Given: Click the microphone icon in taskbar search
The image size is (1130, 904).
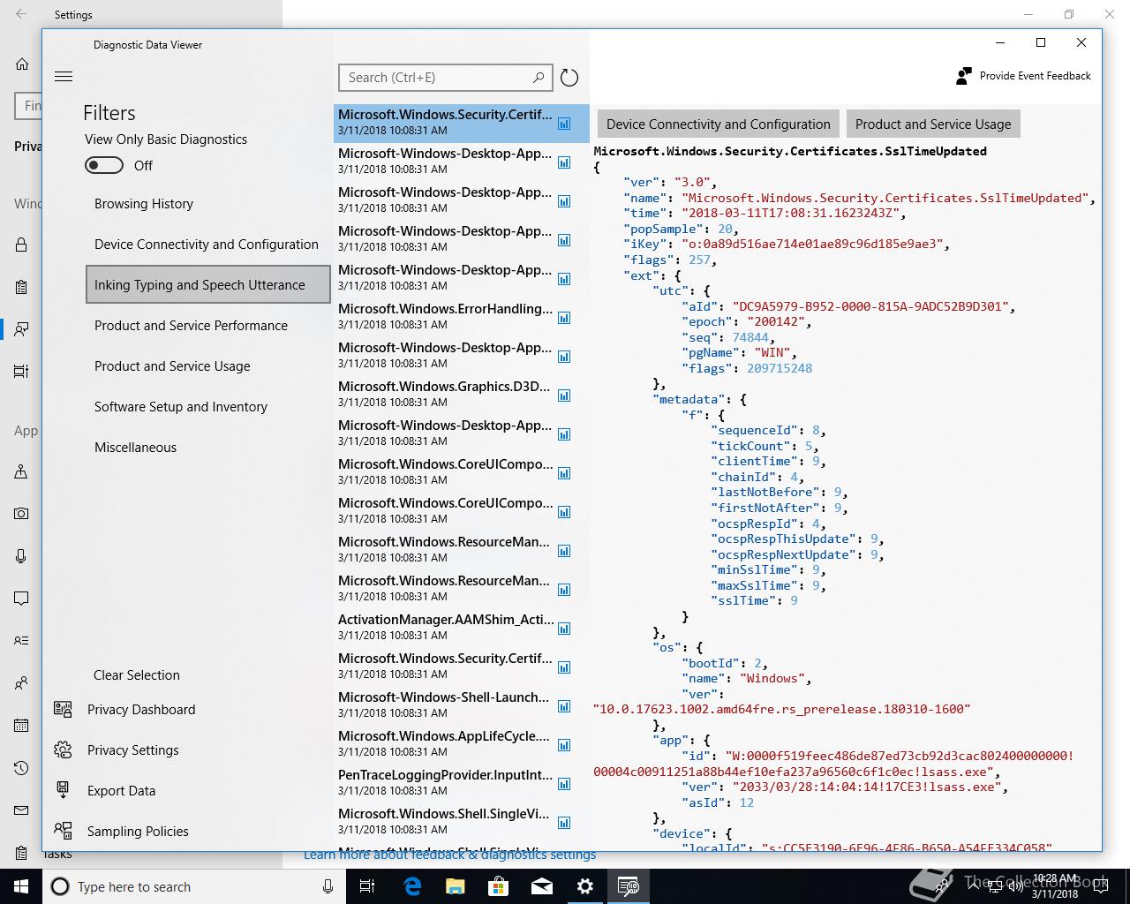Looking at the screenshot, I should pyautogui.click(x=328, y=886).
